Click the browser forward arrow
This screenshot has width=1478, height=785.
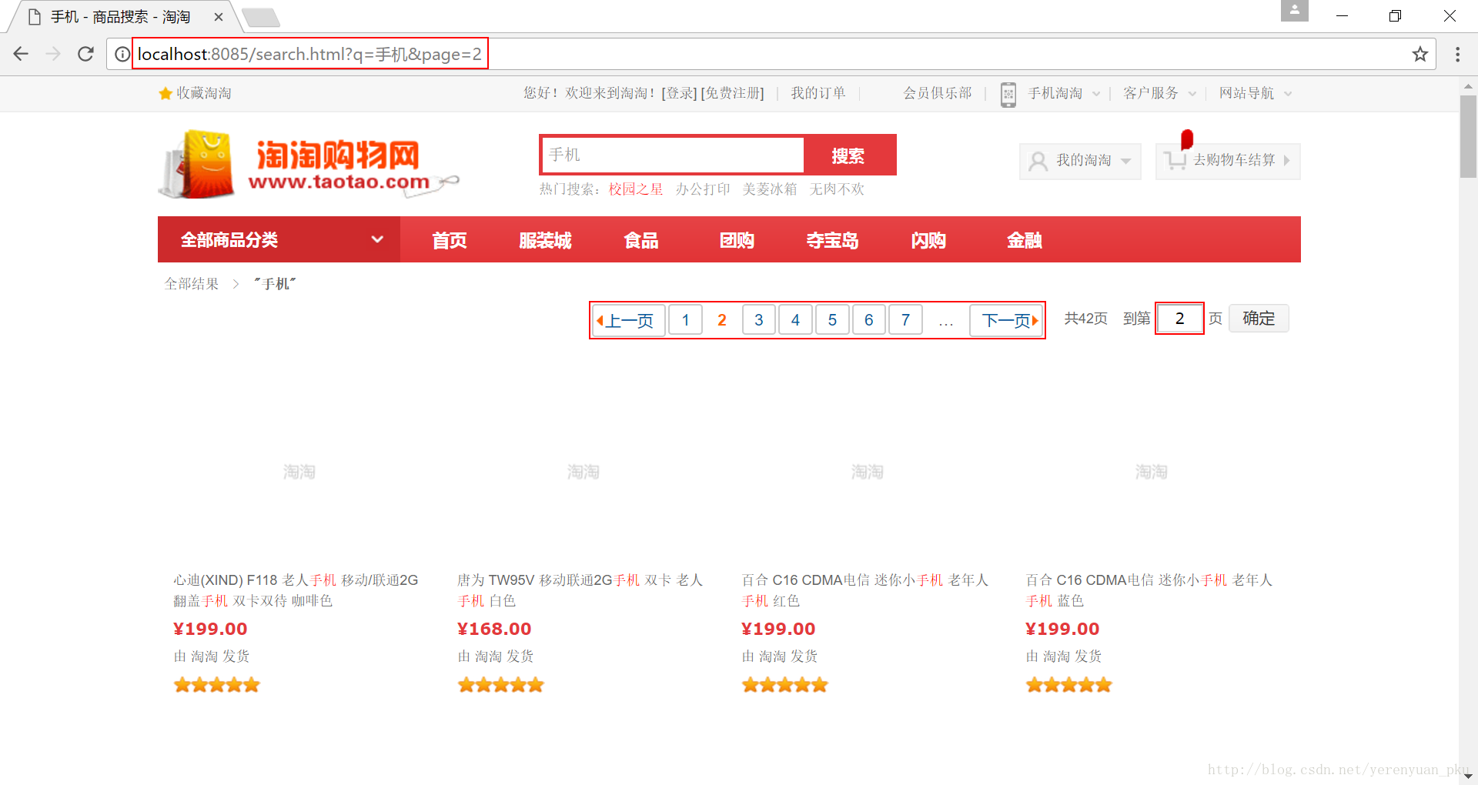(53, 54)
